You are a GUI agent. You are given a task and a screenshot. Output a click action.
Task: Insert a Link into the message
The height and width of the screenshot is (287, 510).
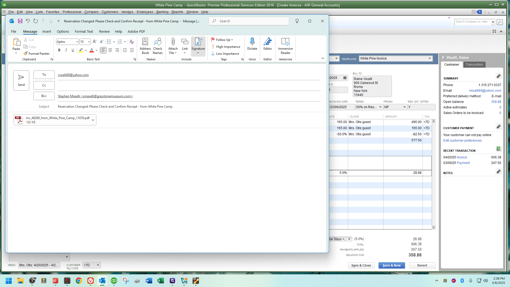(185, 46)
